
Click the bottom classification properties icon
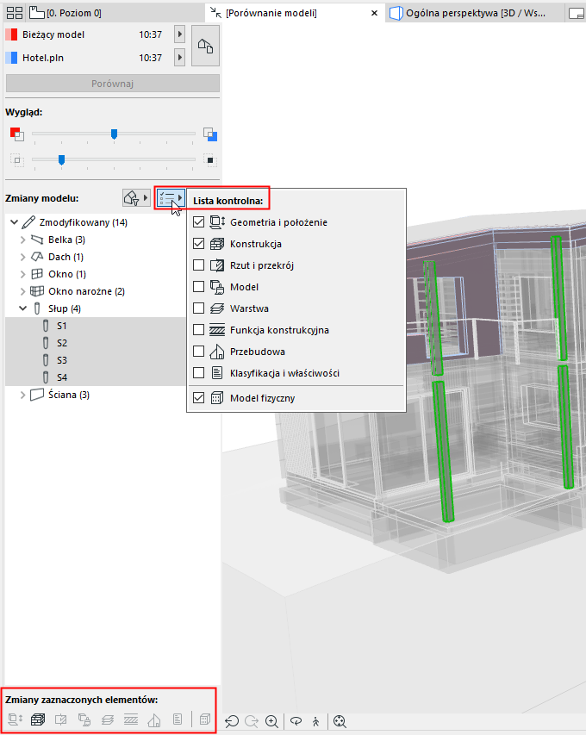tap(178, 719)
